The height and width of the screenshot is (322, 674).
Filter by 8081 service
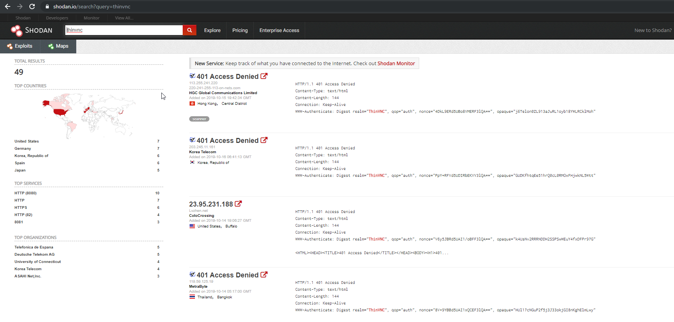tap(19, 222)
